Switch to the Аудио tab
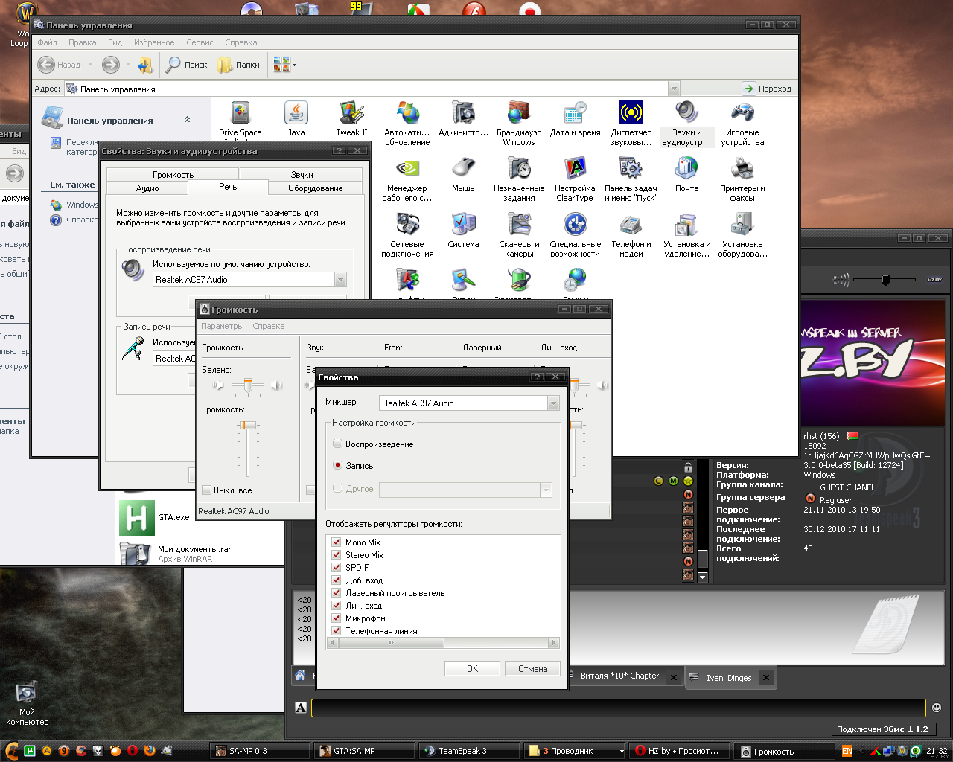The height and width of the screenshot is (762, 953). pyautogui.click(x=147, y=188)
